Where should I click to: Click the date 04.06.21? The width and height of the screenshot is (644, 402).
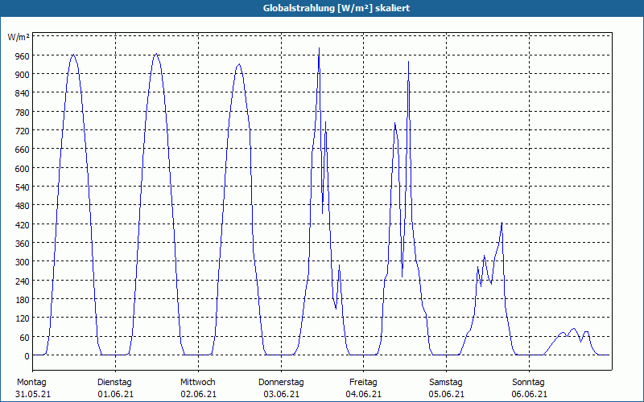[364, 395]
